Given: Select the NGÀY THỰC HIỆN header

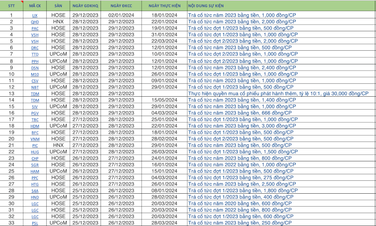Looking at the screenshot, I should (164, 6).
